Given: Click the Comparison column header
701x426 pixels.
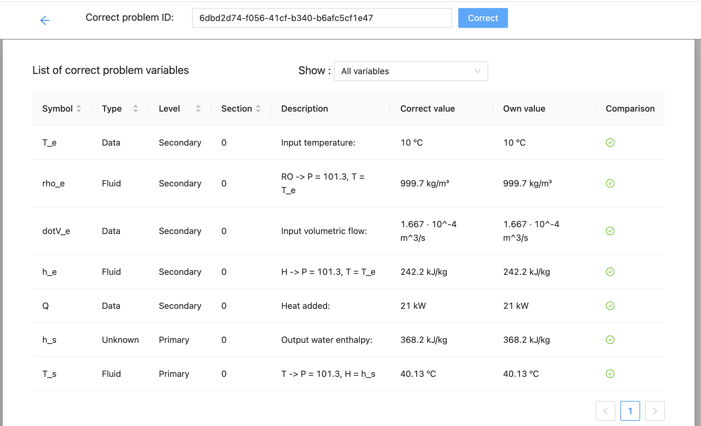Looking at the screenshot, I should [630, 109].
